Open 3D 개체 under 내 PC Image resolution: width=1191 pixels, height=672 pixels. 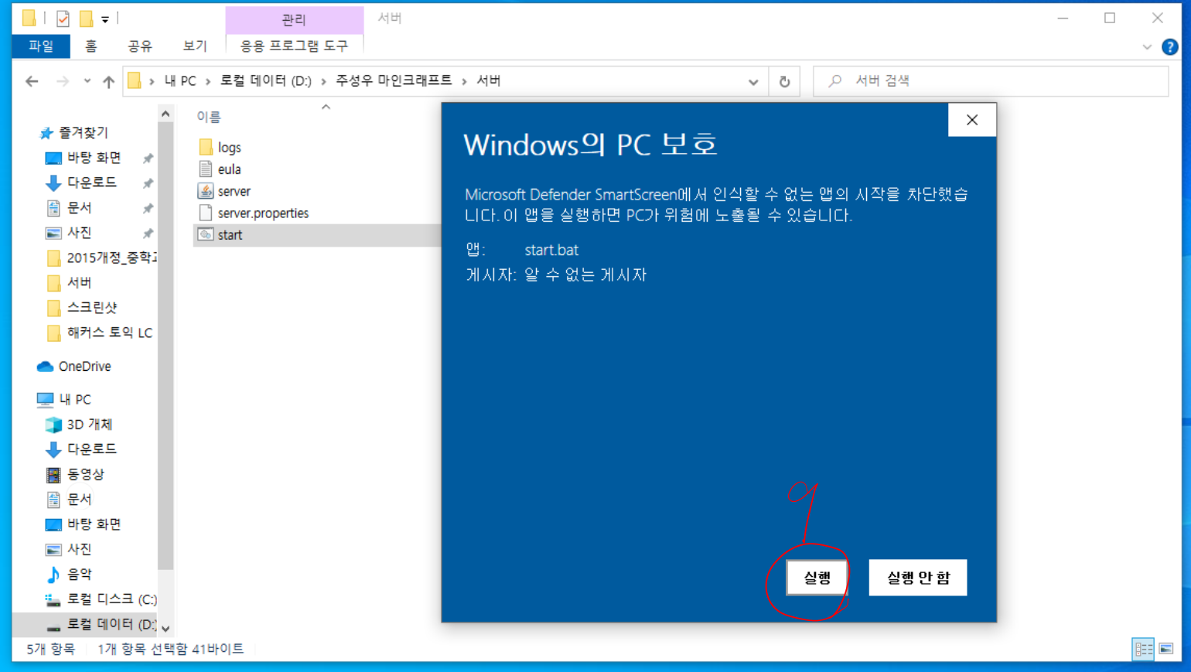90,425
